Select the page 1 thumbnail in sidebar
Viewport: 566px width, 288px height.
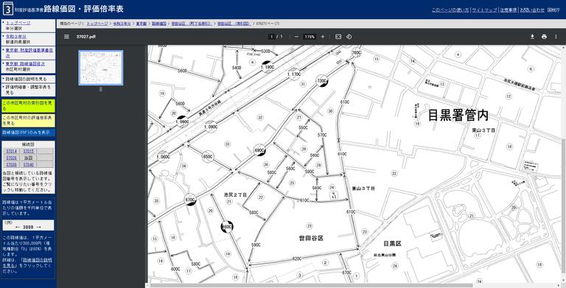click(101, 68)
